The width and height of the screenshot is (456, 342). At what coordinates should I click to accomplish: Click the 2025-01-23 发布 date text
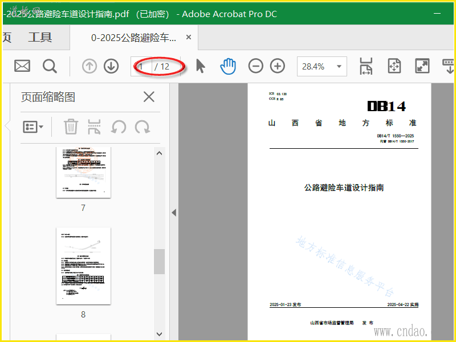click(286, 304)
